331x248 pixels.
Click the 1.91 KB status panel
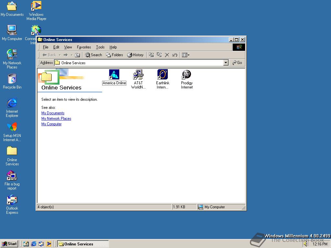(x=184, y=207)
